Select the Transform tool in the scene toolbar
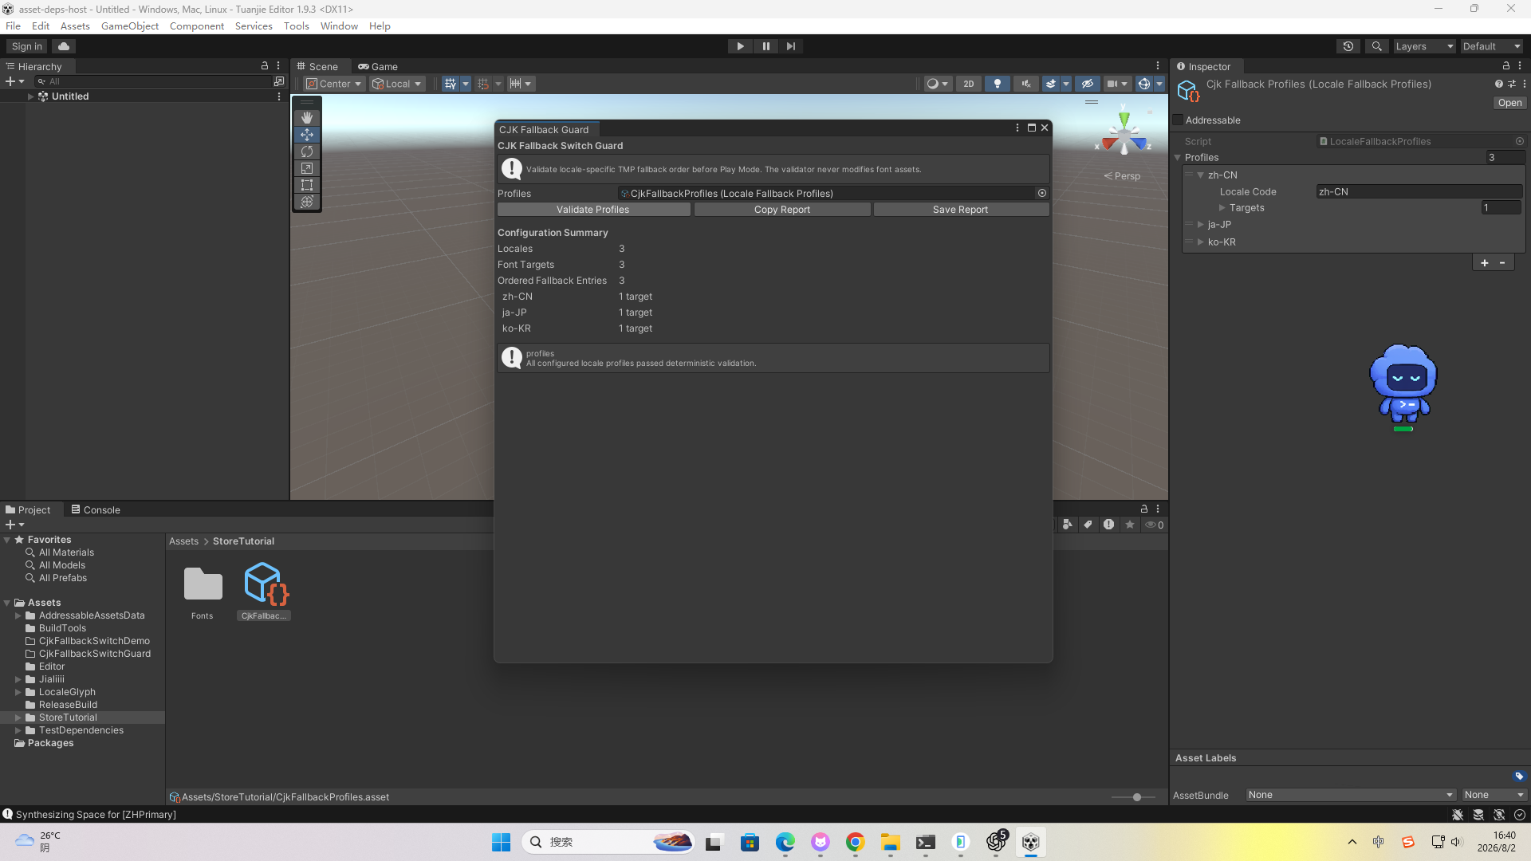The width and height of the screenshot is (1531, 861). (x=307, y=202)
